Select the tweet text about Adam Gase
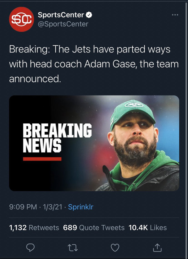The width and height of the screenshot is (188, 259). click(x=94, y=64)
